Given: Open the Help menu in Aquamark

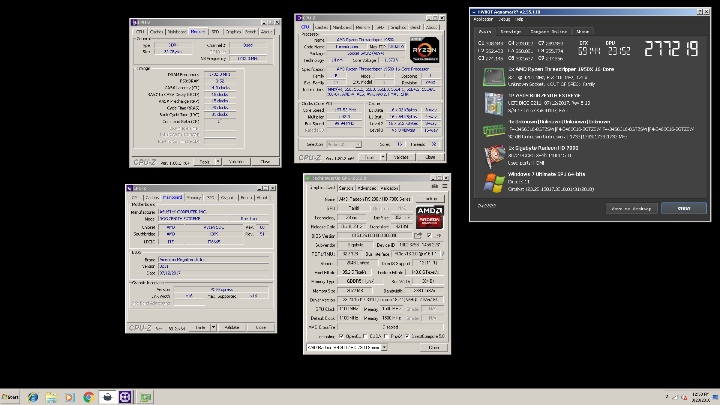Looking at the screenshot, I should pos(519,19).
